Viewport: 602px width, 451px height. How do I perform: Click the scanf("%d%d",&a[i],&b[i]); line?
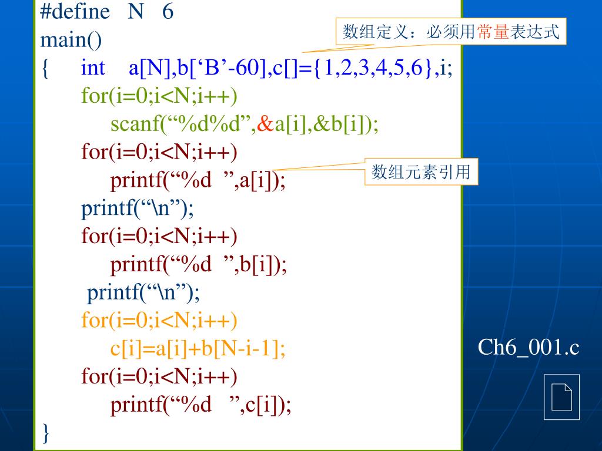245,124
